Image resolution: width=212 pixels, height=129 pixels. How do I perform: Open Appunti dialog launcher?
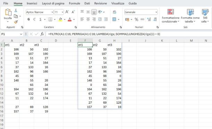[x=22, y=27]
